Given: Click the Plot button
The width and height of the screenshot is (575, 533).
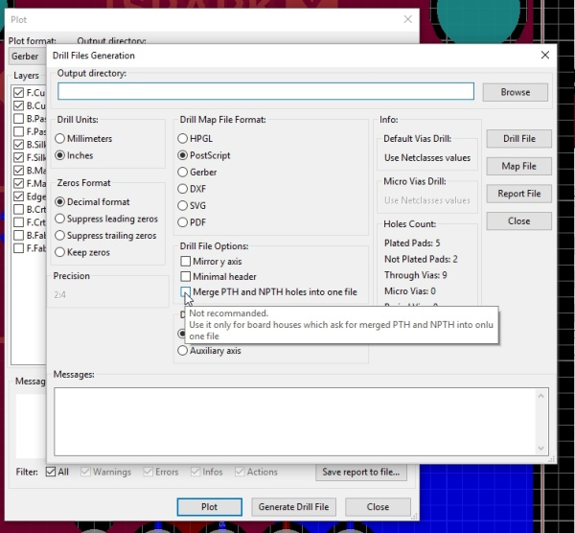Looking at the screenshot, I should pos(209,507).
